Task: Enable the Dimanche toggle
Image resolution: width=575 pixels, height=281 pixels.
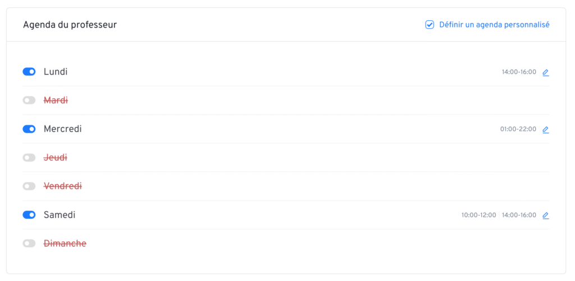Action: (29, 243)
